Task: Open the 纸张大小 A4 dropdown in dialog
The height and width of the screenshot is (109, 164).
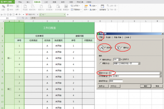Action: (160, 73)
